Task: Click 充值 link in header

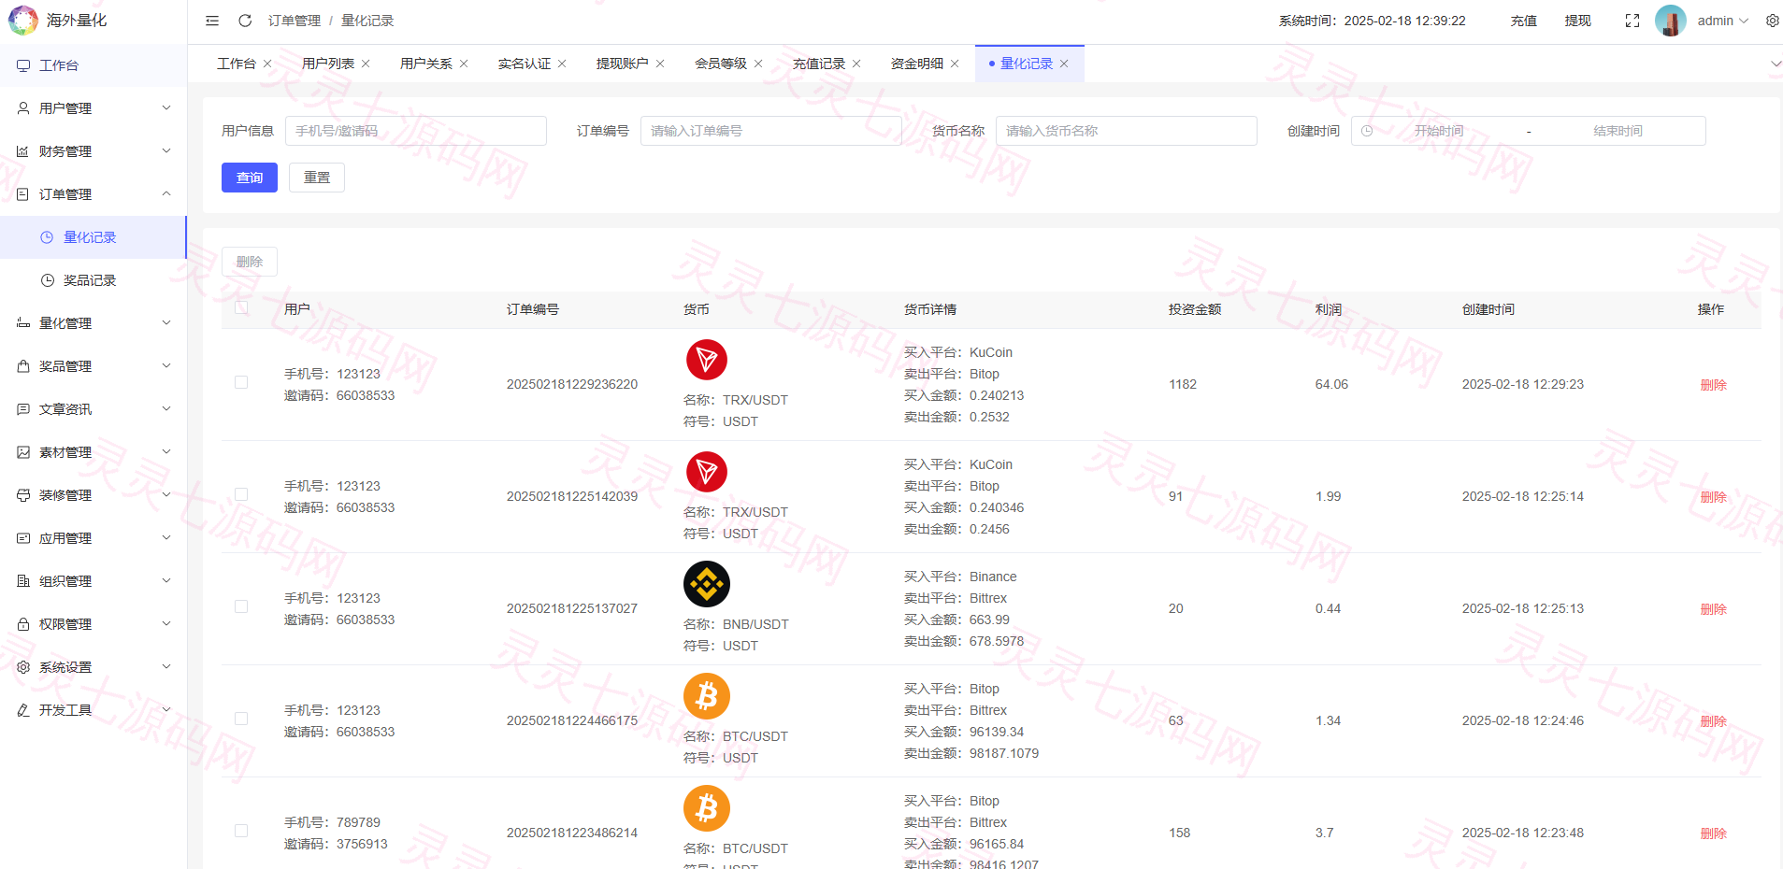Action: coord(1524,21)
